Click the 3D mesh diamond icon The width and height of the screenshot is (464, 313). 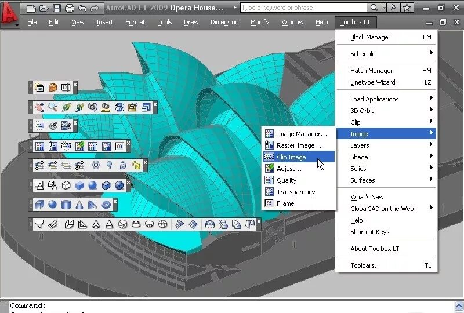pyautogui.click(x=193, y=224)
